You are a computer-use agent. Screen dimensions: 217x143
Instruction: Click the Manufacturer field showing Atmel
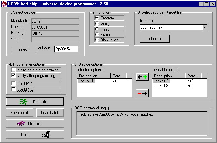[55, 21]
